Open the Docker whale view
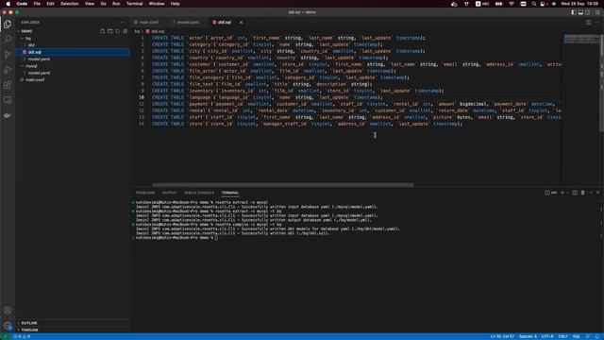 (x=8, y=115)
